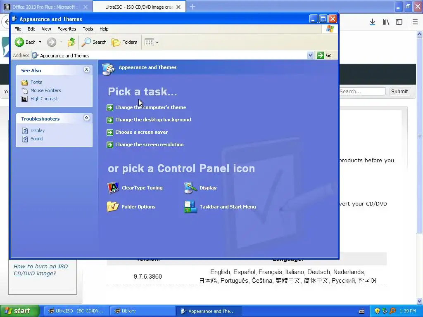Click the Forward arrow toolbar icon

[52, 42]
